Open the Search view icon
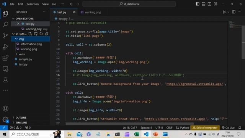Screen dimensions: 245x138 (x=5, y=25)
